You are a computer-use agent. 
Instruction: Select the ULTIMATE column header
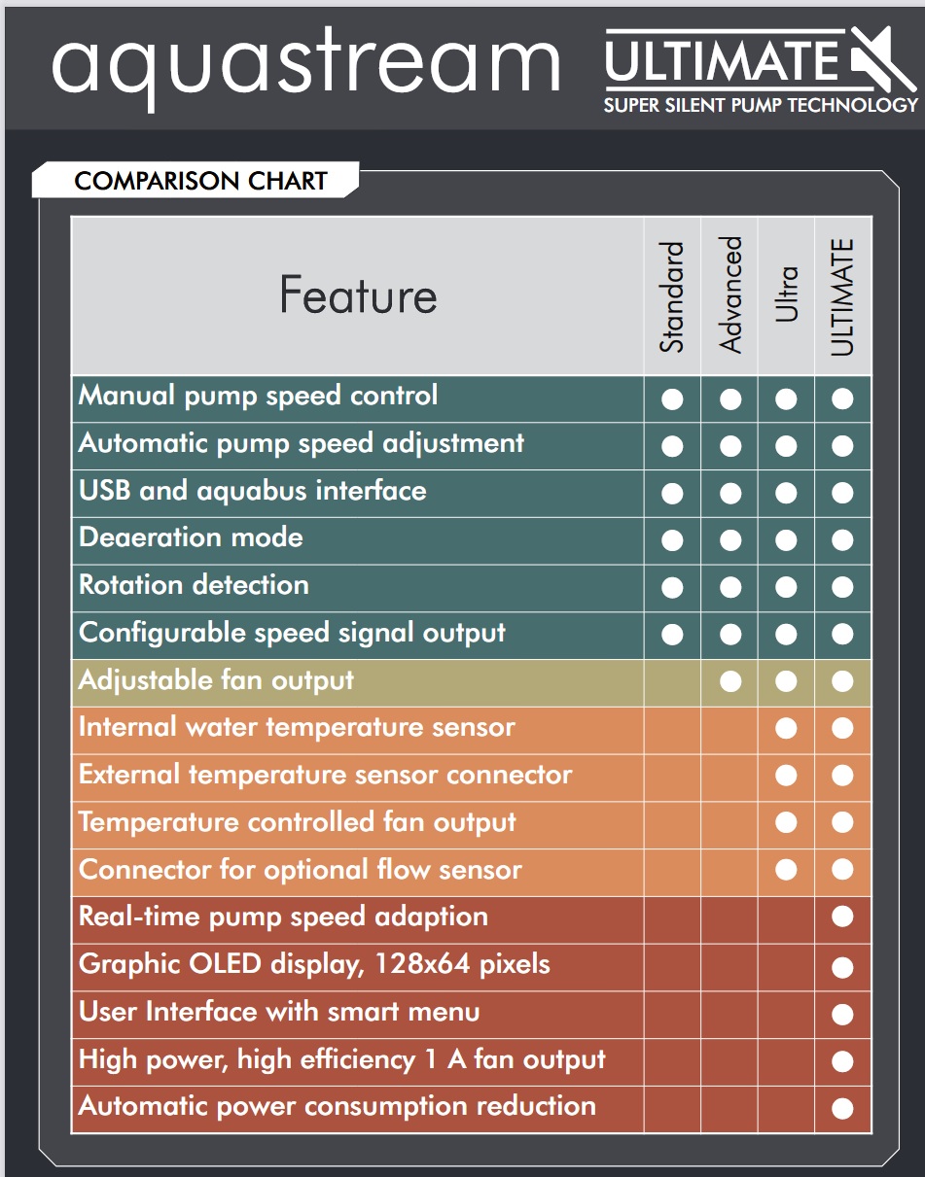point(842,296)
